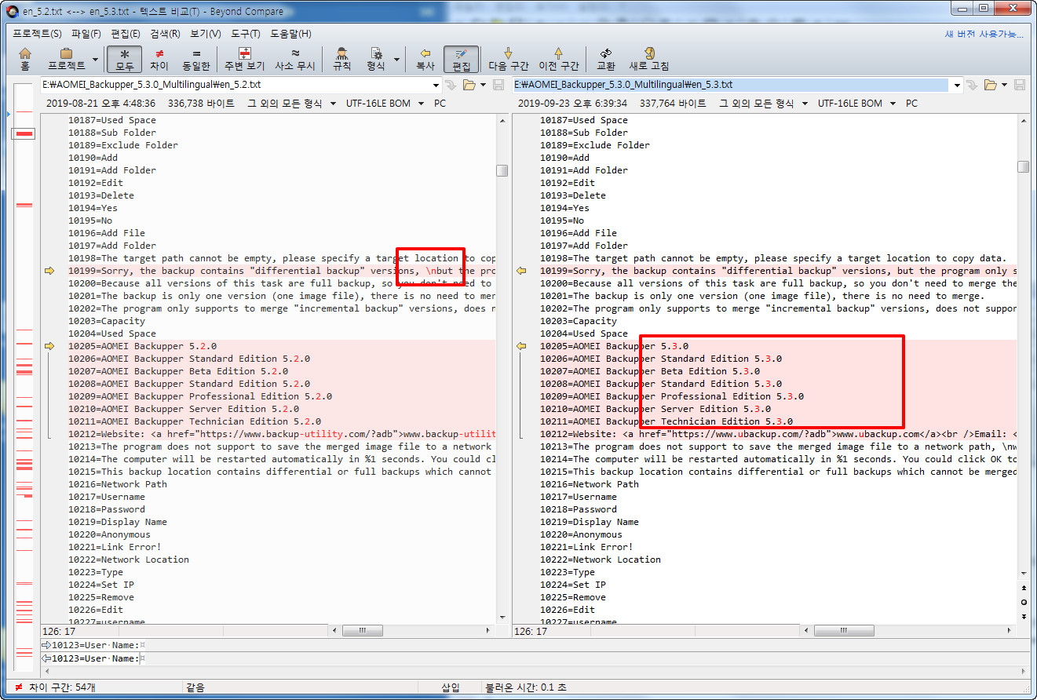Open the 도움말(H) menu
Screen dimensions: 1037x700
(x=290, y=34)
